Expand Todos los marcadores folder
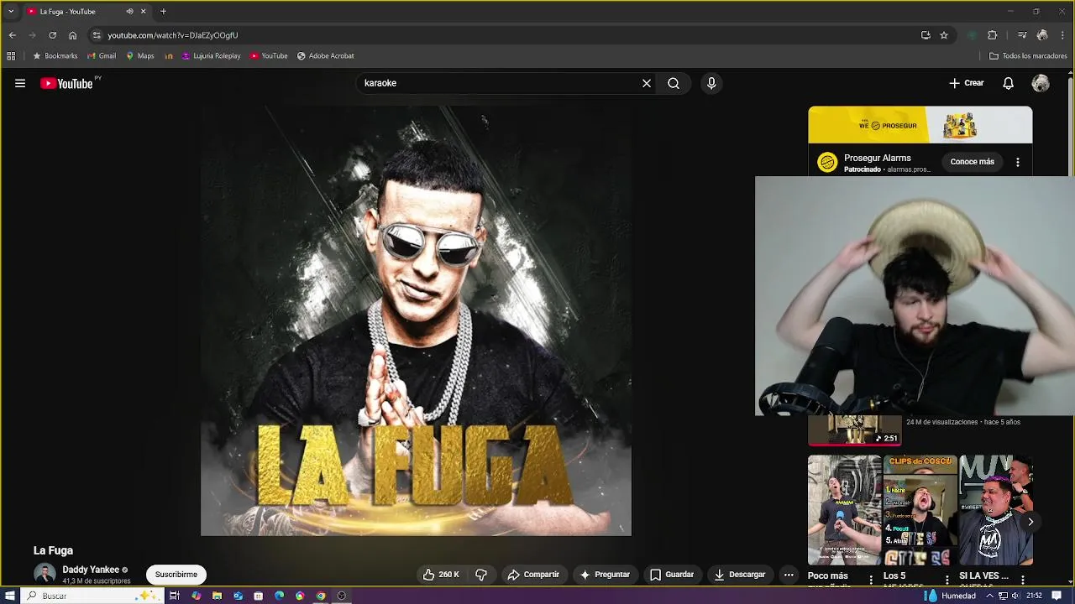The width and height of the screenshot is (1075, 604). point(1028,56)
